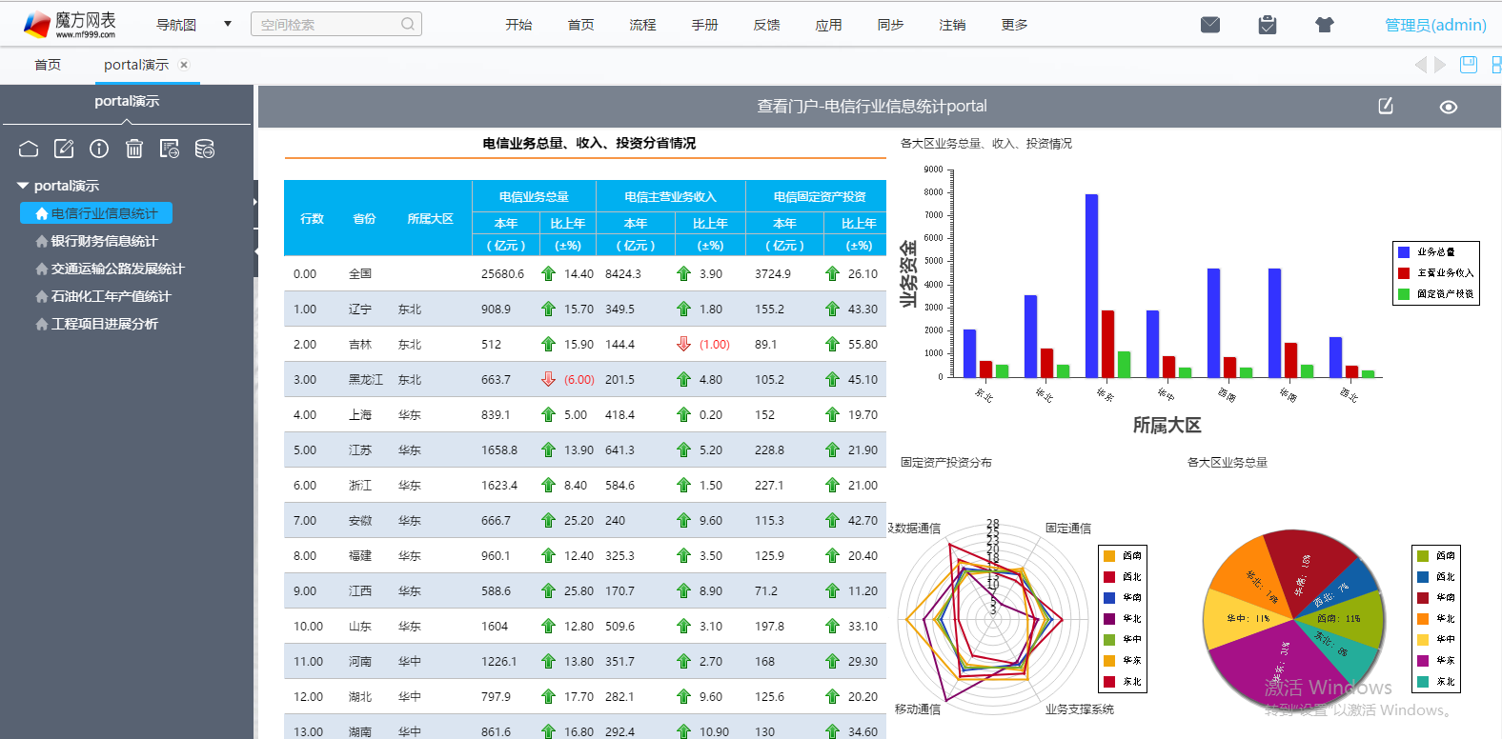Click the 省份 column header

364,219
